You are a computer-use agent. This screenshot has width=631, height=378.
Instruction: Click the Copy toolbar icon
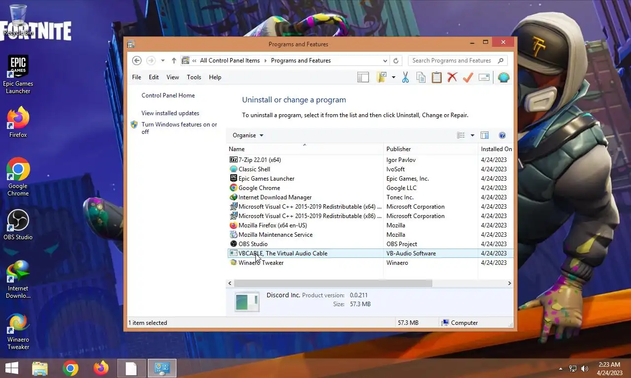tap(421, 77)
